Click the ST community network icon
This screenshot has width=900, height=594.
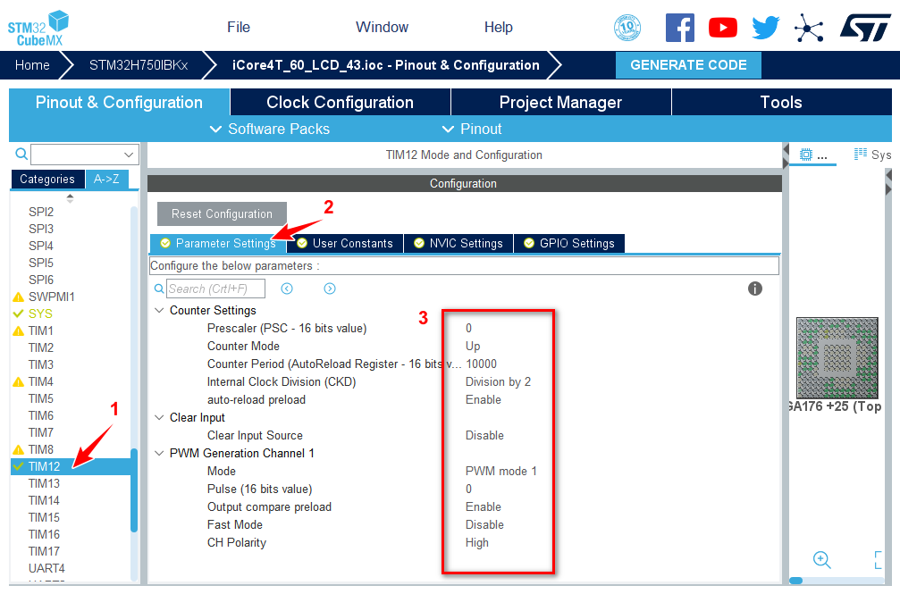pos(809,28)
